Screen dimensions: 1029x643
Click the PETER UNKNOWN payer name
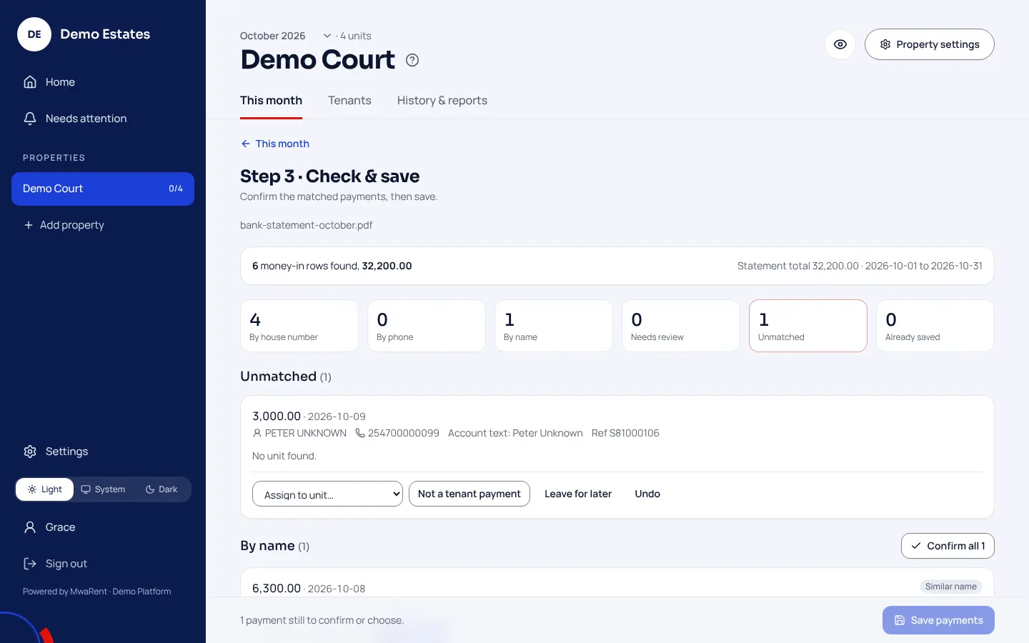point(306,433)
